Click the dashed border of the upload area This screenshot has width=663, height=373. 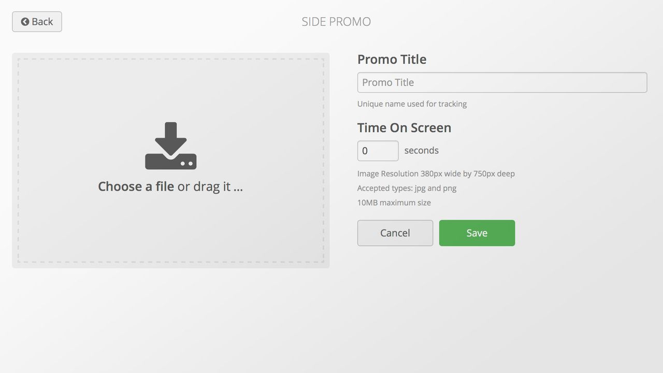tap(170, 59)
